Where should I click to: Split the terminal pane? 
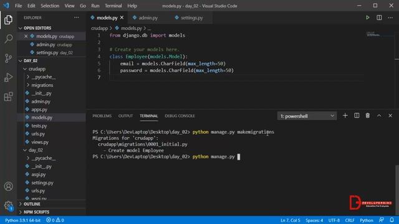pyautogui.click(x=357, y=116)
